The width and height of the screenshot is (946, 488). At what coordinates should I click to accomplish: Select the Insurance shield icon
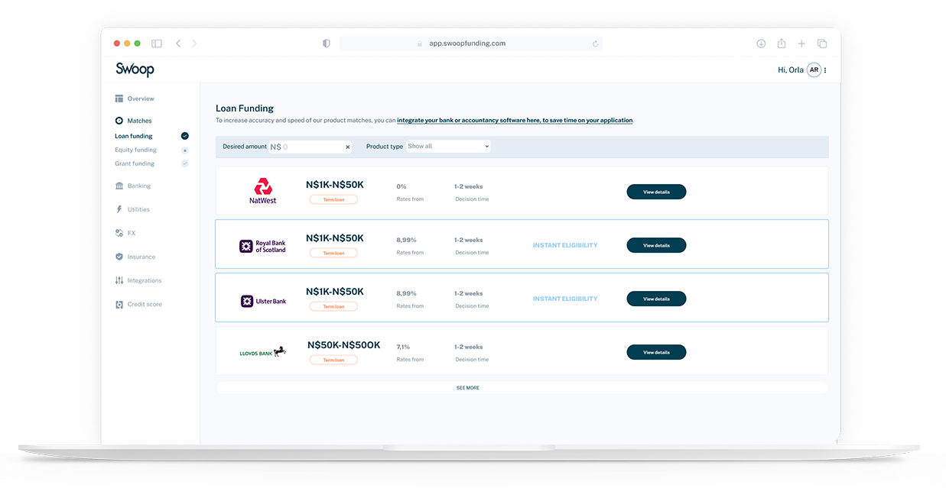(x=119, y=257)
